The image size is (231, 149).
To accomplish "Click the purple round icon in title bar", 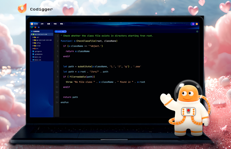I will [193, 24].
